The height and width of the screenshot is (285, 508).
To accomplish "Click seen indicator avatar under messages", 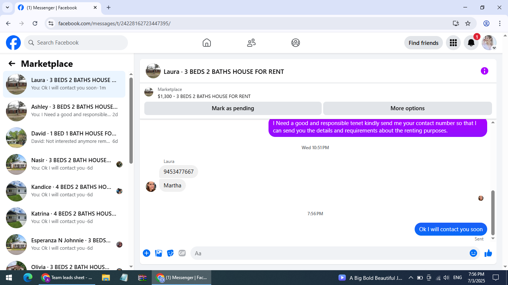I will 481,198.
